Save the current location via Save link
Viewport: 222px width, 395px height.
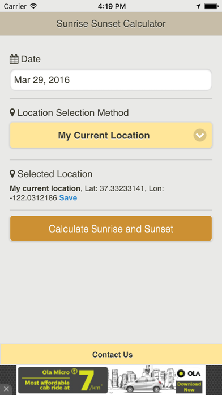pyautogui.click(x=68, y=198)
